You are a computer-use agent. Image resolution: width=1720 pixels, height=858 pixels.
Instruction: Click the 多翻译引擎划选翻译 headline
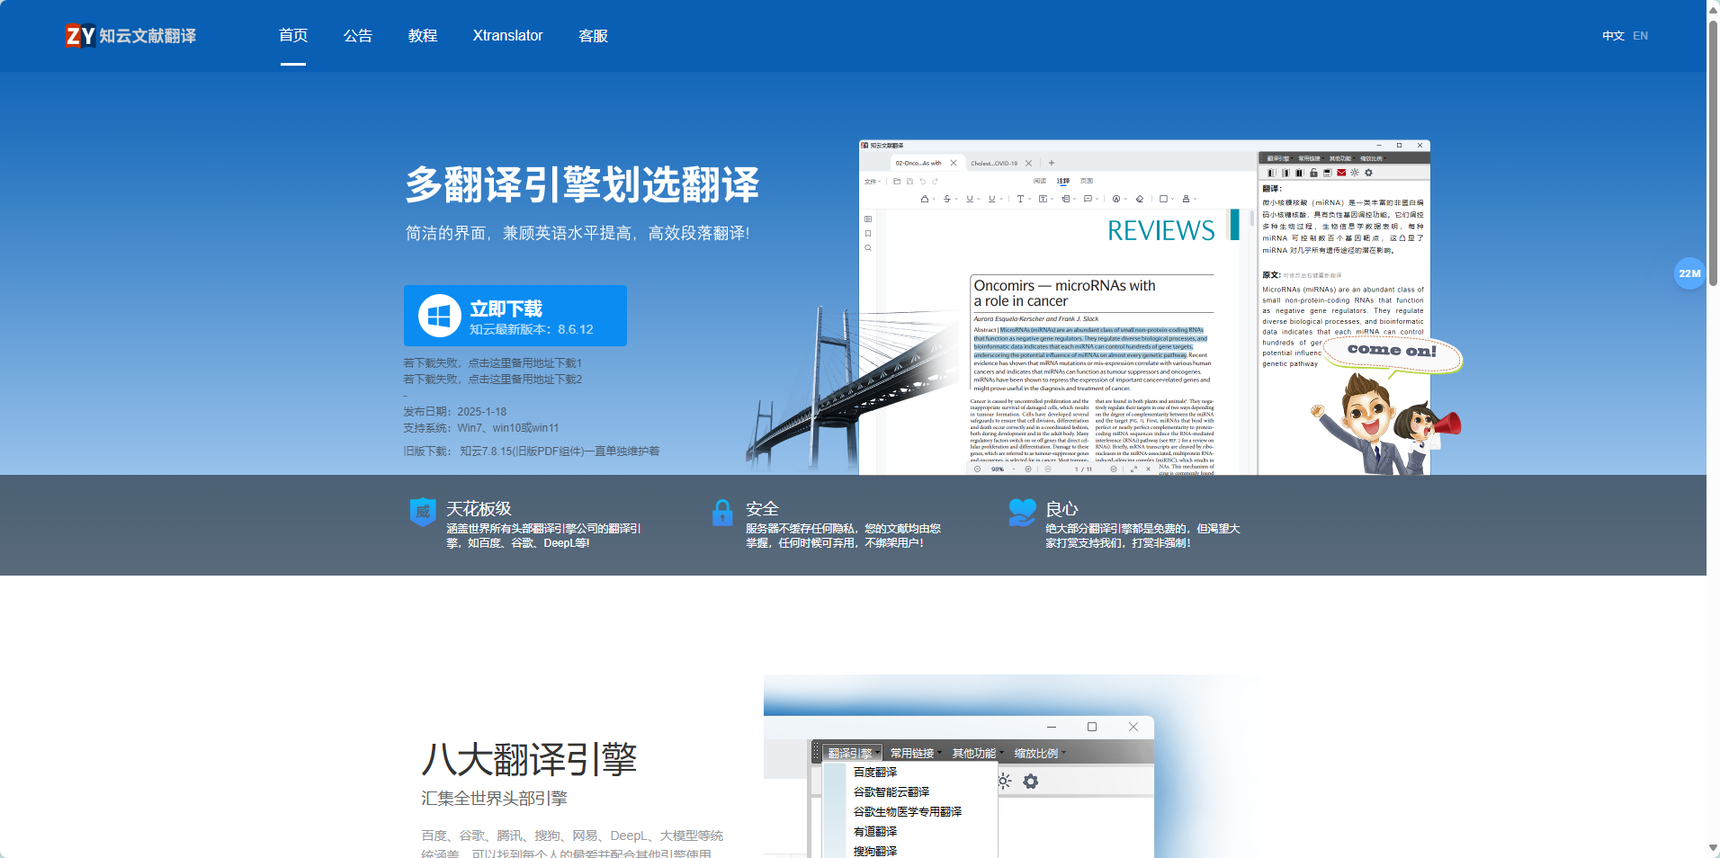tap(582, 185)
